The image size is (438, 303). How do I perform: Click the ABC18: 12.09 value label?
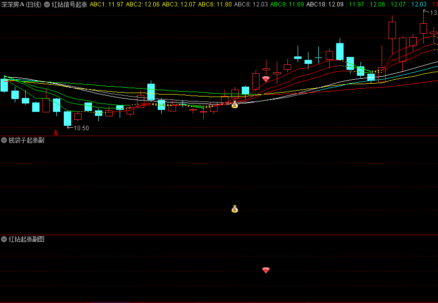point(325,4)
